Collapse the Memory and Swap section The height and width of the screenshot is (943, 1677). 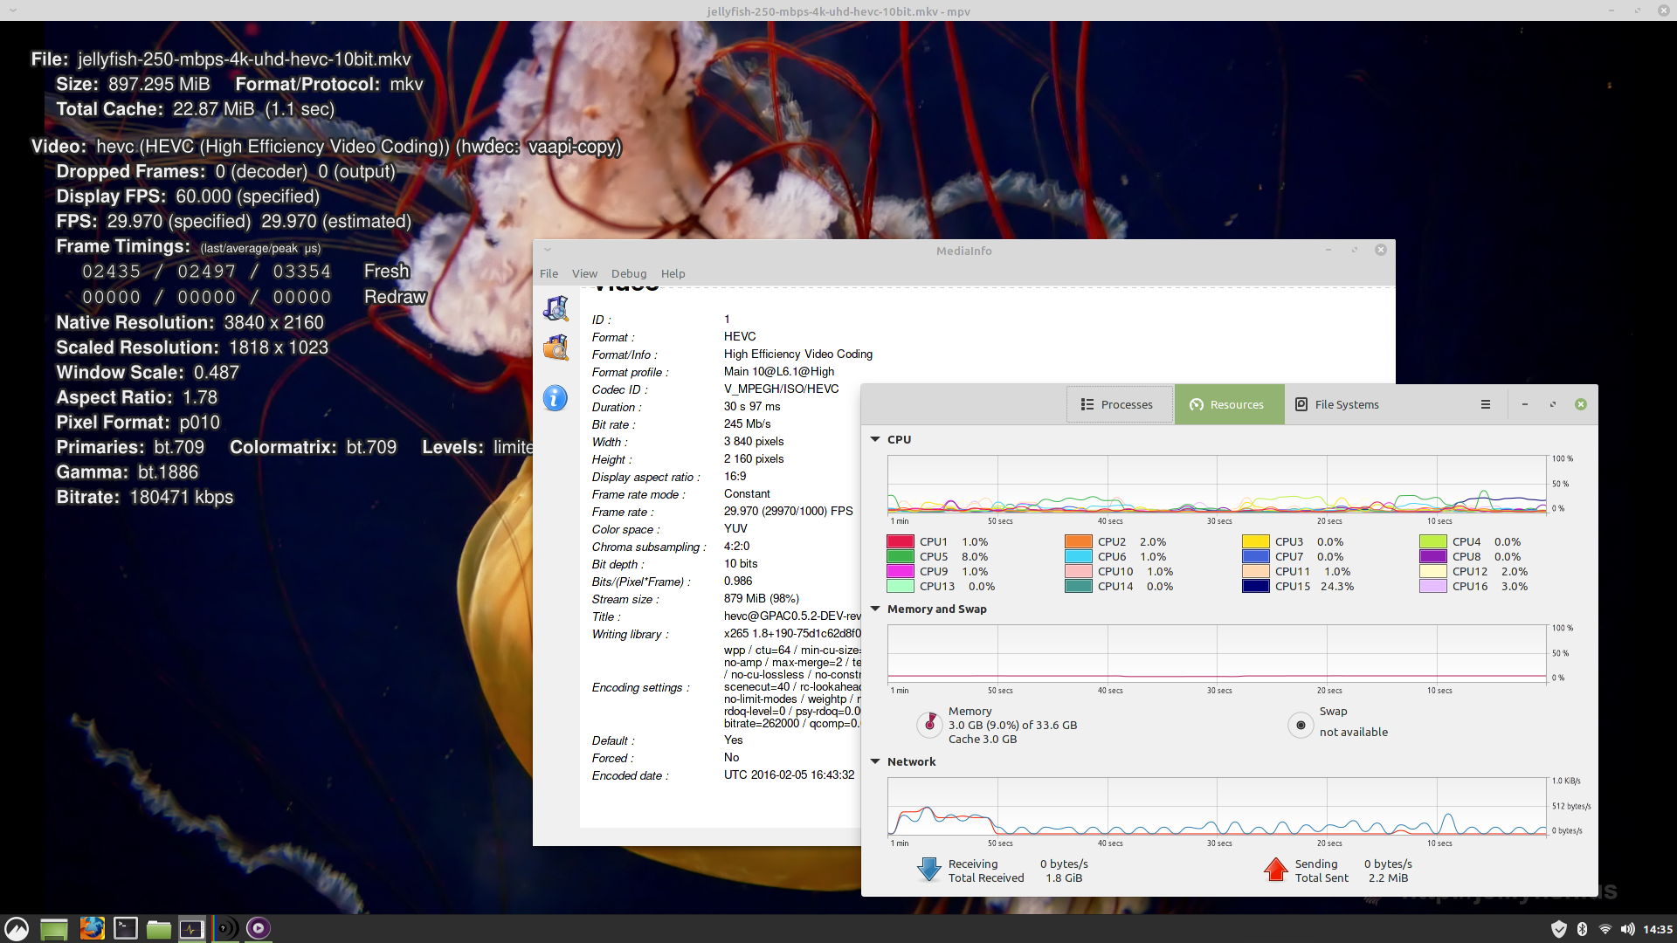point(875,609)
